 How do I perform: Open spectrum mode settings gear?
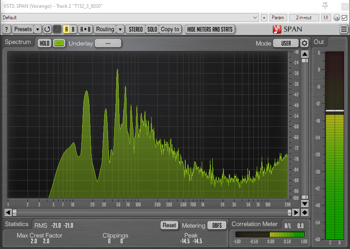304,43
